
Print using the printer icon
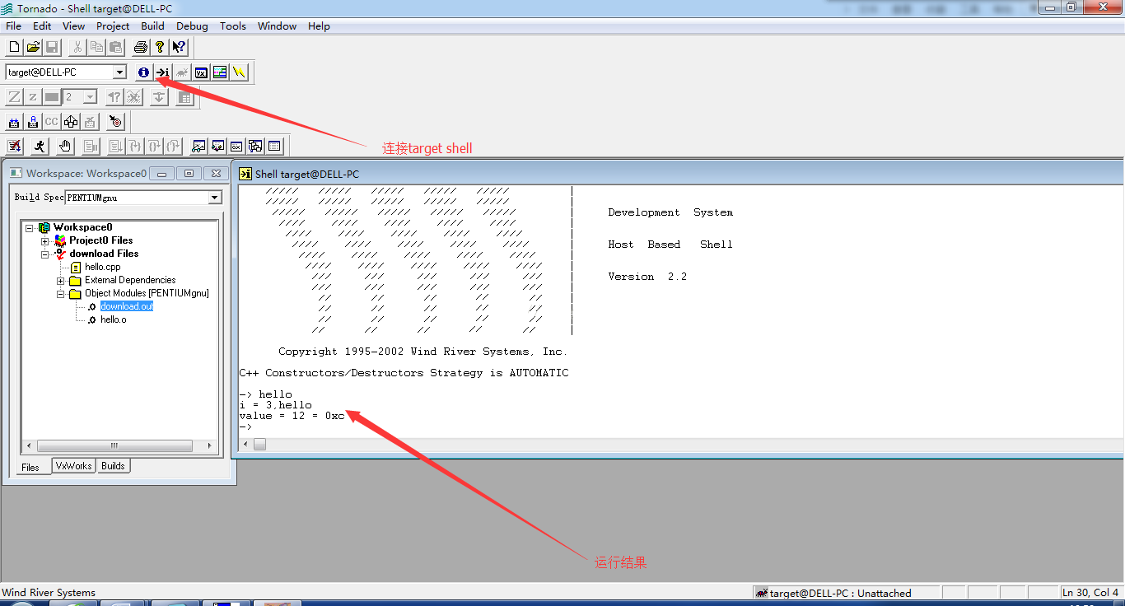[x=141, y=47]
